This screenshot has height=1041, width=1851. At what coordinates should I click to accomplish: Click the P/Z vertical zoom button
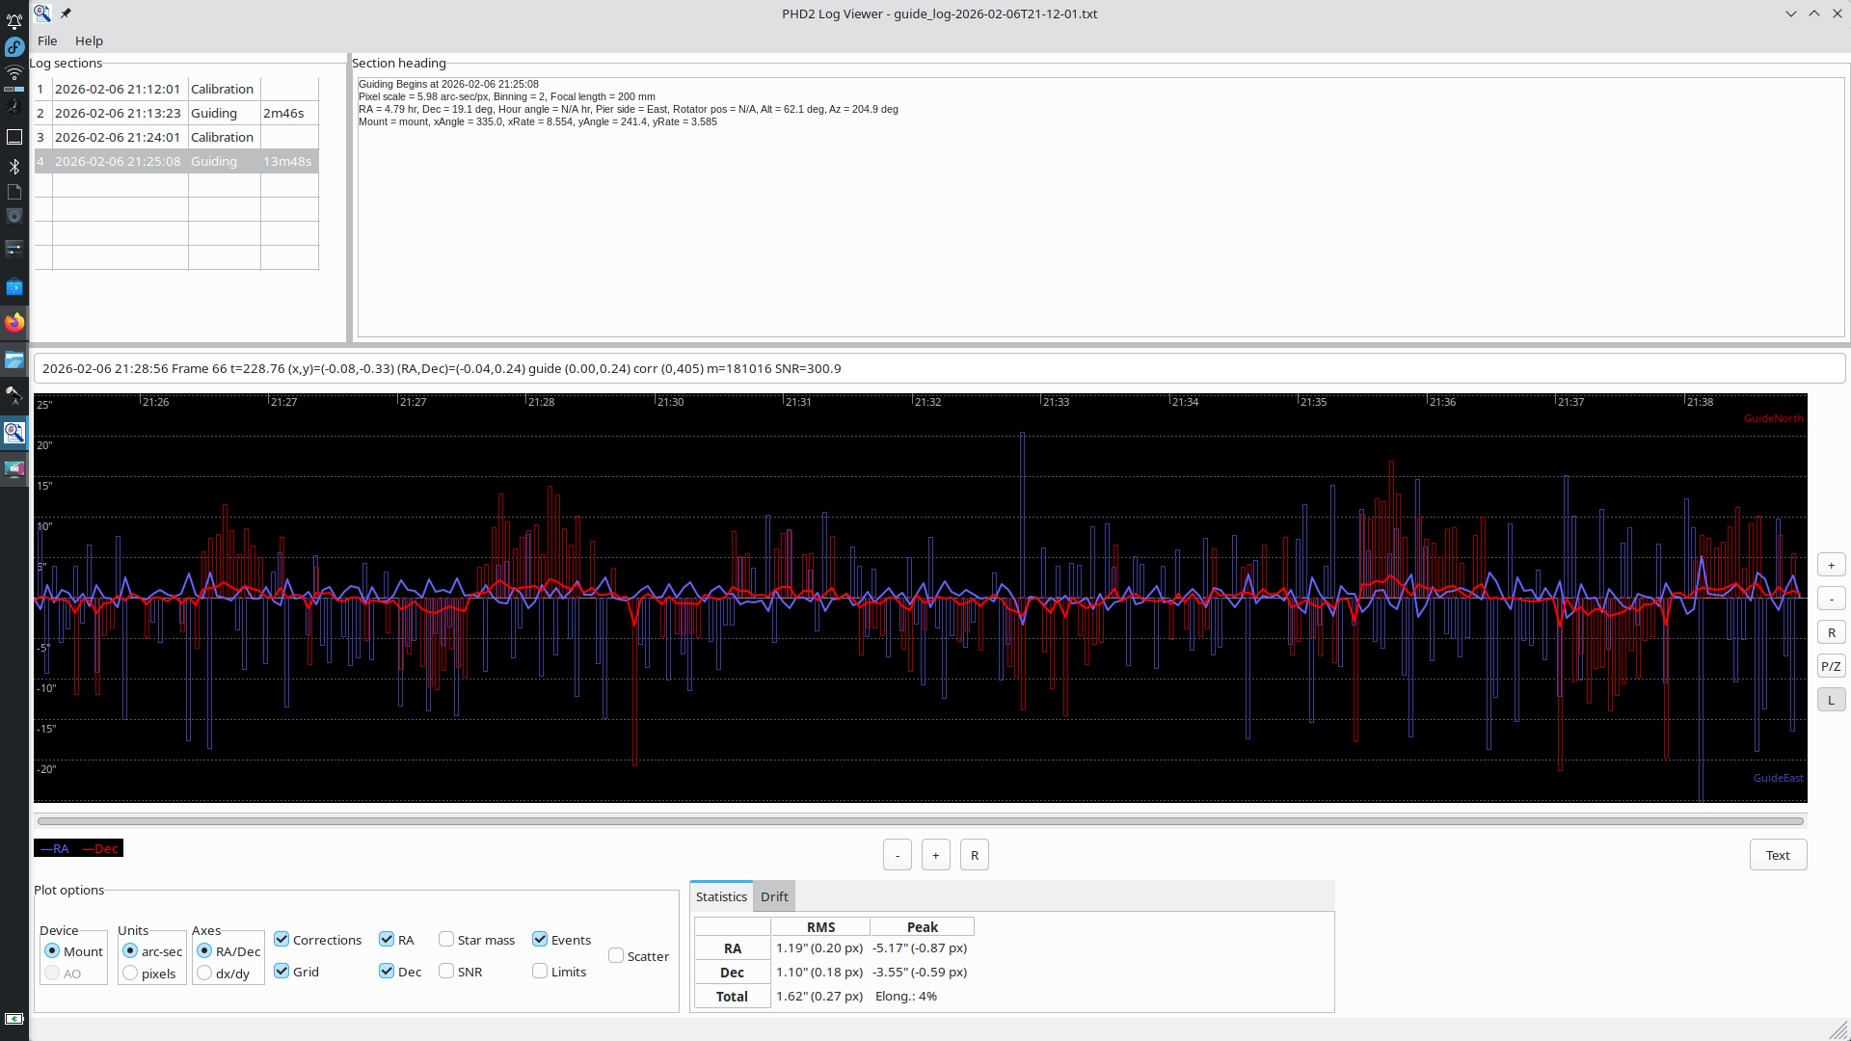pos(1831,666)
